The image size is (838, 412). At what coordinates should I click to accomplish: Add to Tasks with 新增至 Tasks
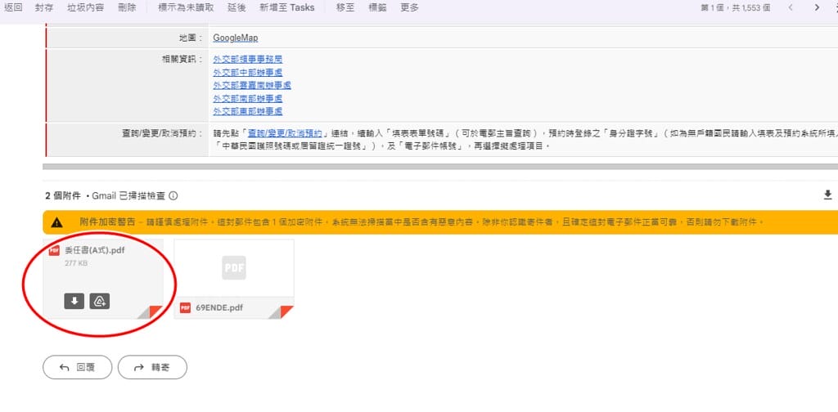(x=287, y=7)
